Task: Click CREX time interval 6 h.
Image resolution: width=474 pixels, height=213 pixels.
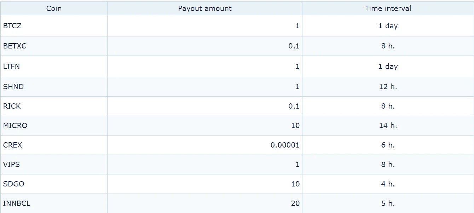Action: click(388, 145)
